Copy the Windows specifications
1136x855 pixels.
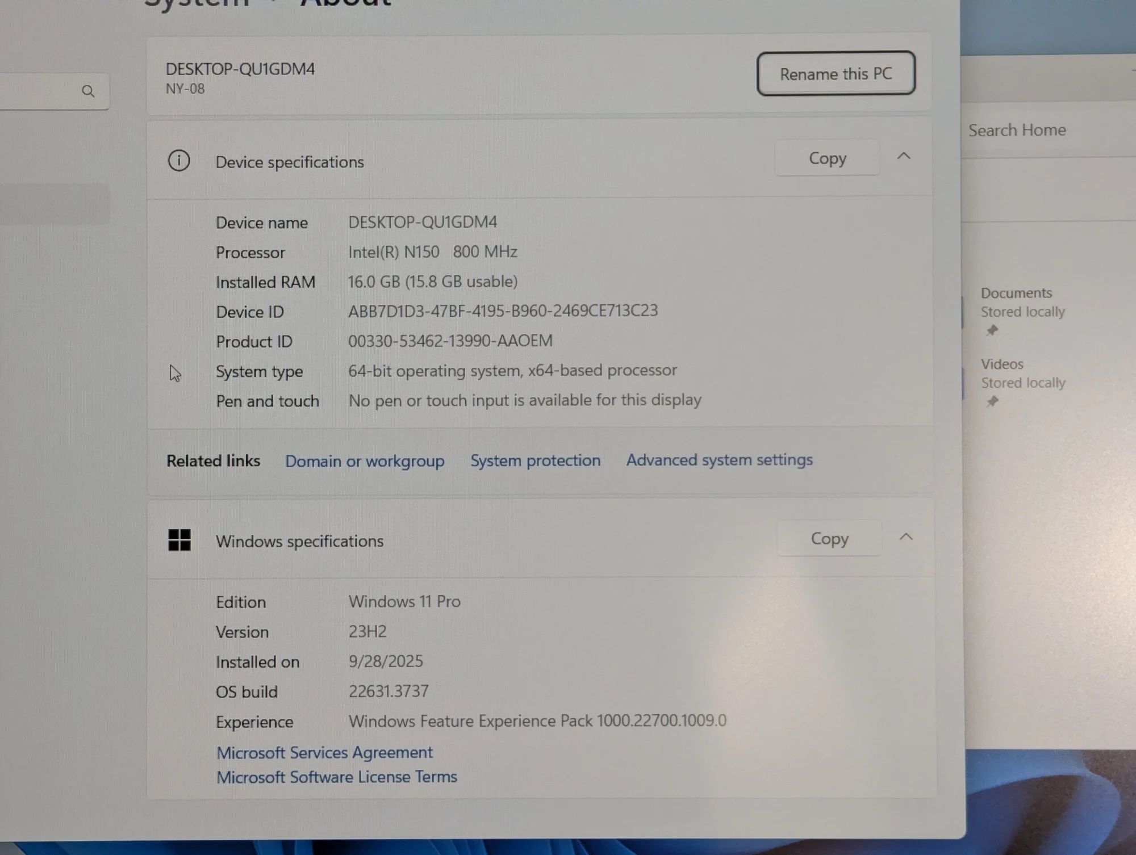coord(829,538)
